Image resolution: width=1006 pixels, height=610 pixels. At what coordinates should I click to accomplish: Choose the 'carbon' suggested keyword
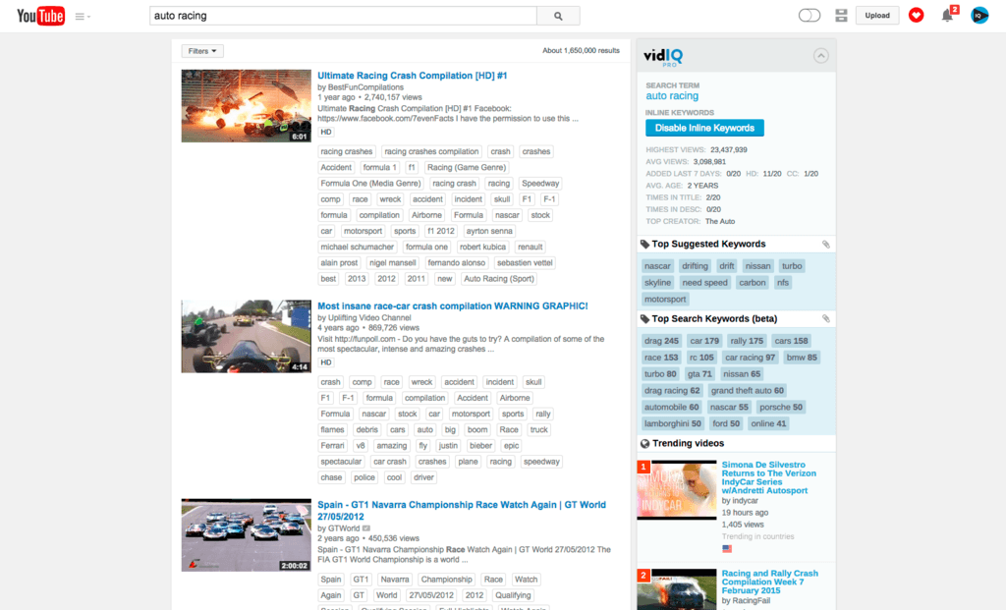pyautogui.click(x=752, y=283)
